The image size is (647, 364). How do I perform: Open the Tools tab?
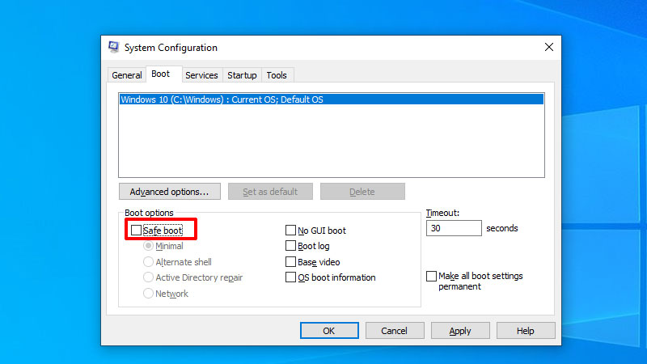pyautogui.click(x=277, y=75)
